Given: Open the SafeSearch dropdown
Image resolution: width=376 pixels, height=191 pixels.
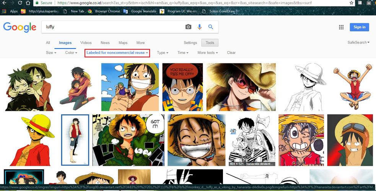Looking at the screenshot, I should pos(358,42).
